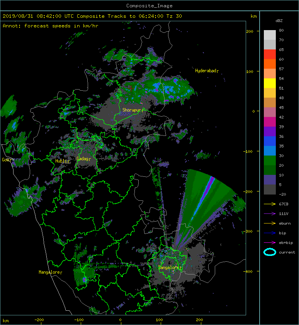Click the magenta eb+bip arrow legend icon
Screen dimensions: 299x325
point(270,242)
